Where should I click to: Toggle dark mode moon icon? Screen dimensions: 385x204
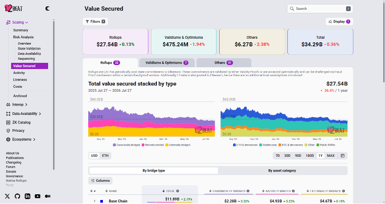(x=47, y=8)
